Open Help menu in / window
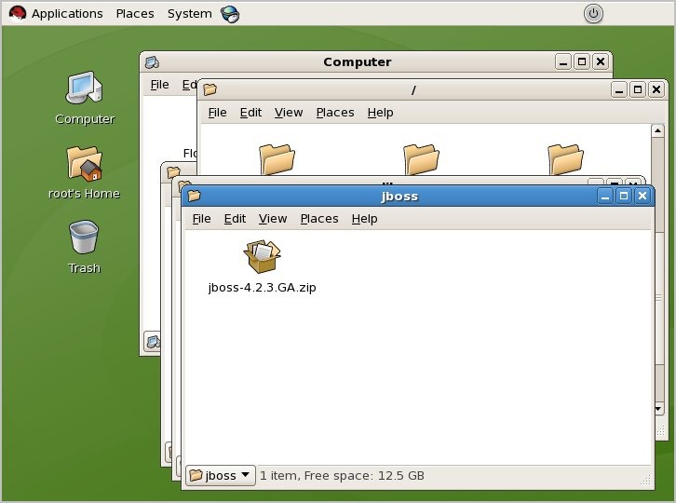676x503 pixels. [380, 113]
